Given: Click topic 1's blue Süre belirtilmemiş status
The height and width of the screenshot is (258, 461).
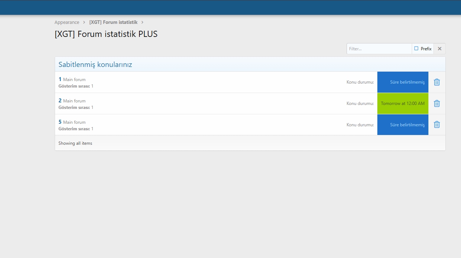Looking at the screenshot, I should pos(403,82).
